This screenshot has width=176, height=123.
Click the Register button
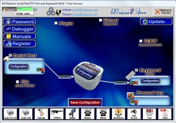[x=20, y=43]
